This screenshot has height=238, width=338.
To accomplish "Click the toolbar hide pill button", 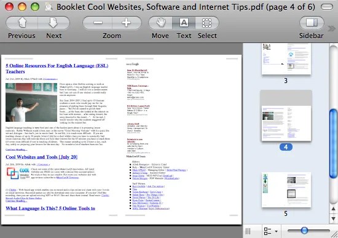I will coord(327,7).
